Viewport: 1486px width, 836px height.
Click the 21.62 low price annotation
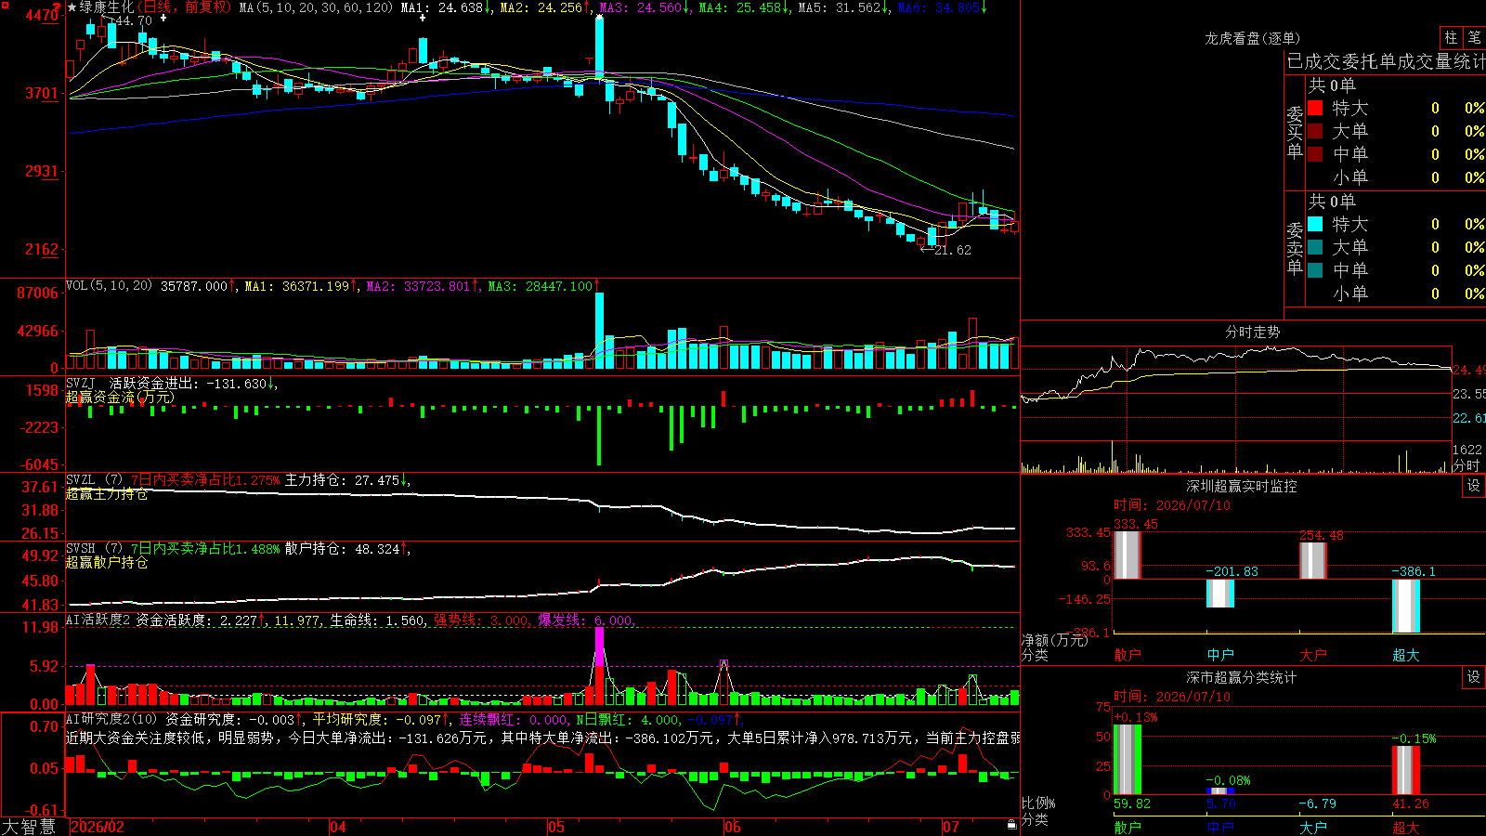(952, 250)
